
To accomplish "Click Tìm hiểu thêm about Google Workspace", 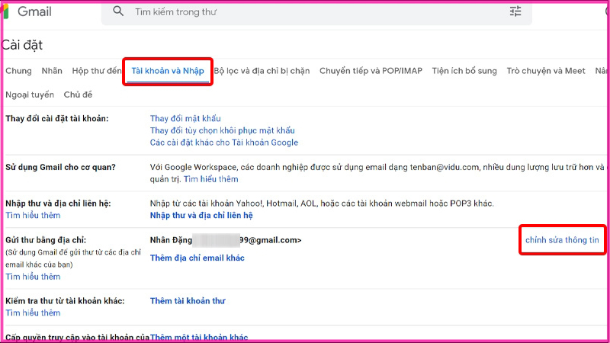I will coord(211,179).
